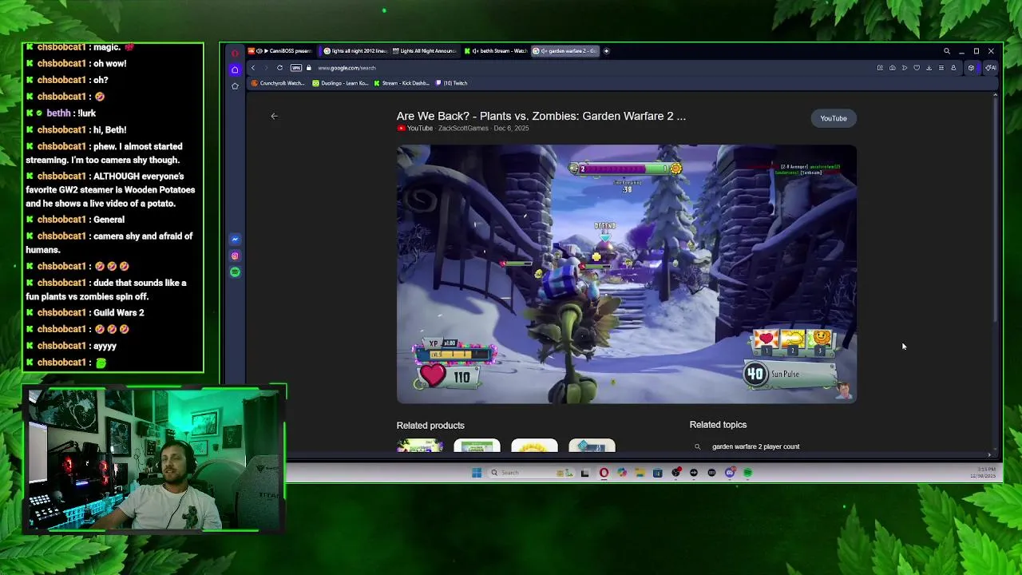Open the Crunchyroll bookmark
The height and width of the screenshot is (575, 1022).
coord(278,83)
